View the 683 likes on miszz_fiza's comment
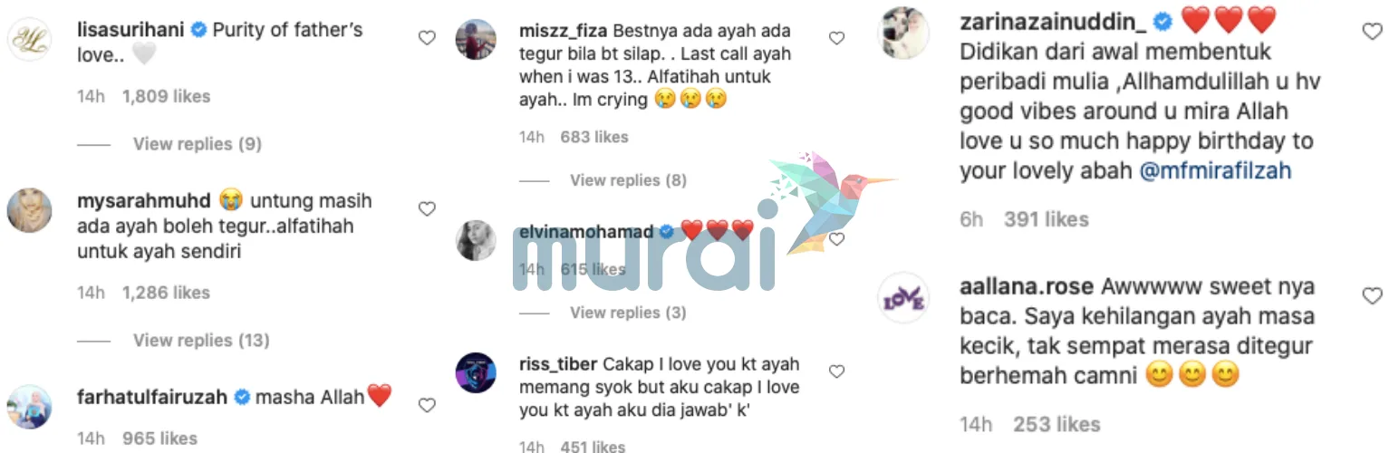Image resolution: width=1399 pixels, height=453 pixels. (x=594, y=137)
